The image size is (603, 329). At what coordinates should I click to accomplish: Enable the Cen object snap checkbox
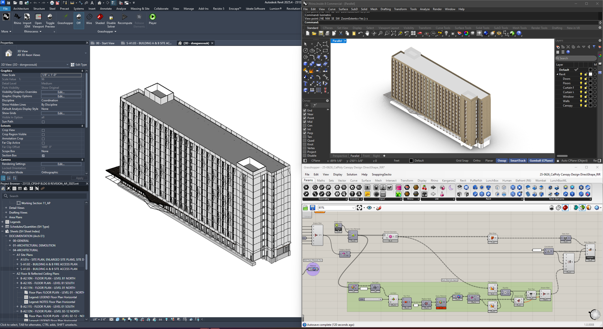pyautogui.click(x=305, y=125)
